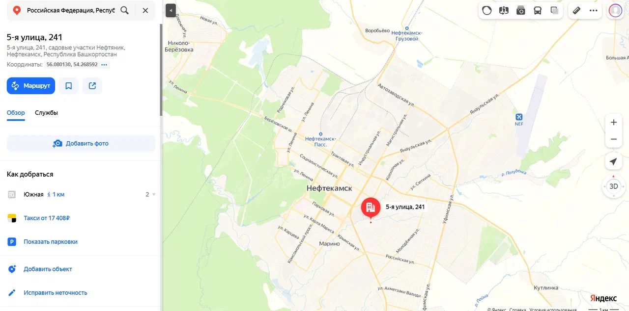Switch to Службы tab

pos(46,113)
